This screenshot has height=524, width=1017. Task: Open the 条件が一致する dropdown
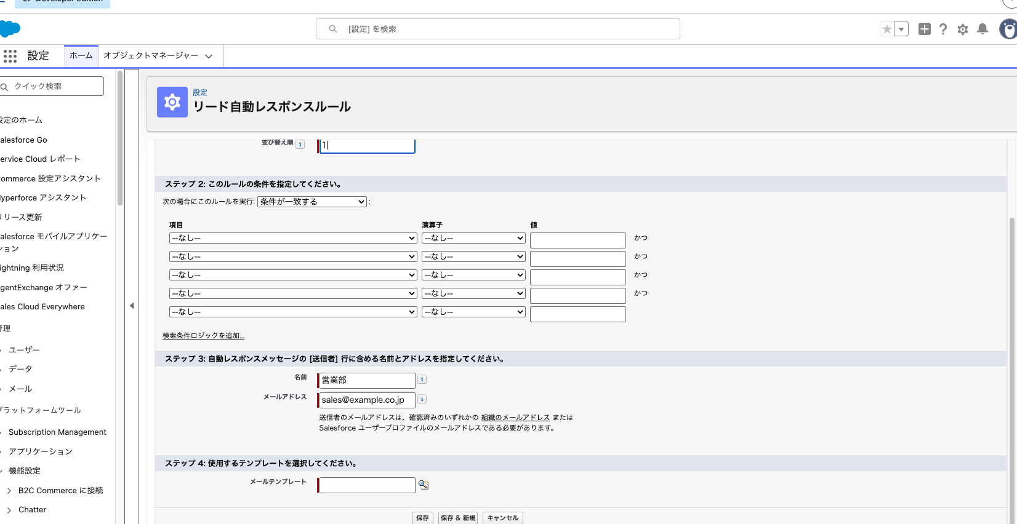tap(312, 202)
